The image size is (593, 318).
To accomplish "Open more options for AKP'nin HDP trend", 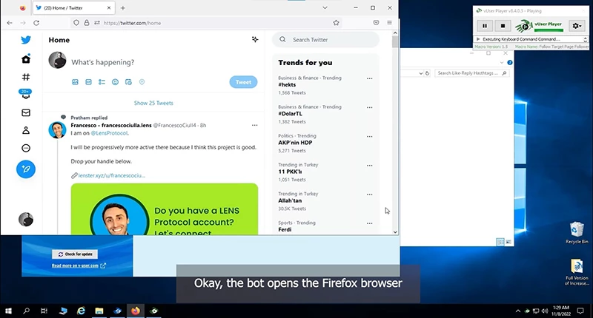I will point(369,137).
